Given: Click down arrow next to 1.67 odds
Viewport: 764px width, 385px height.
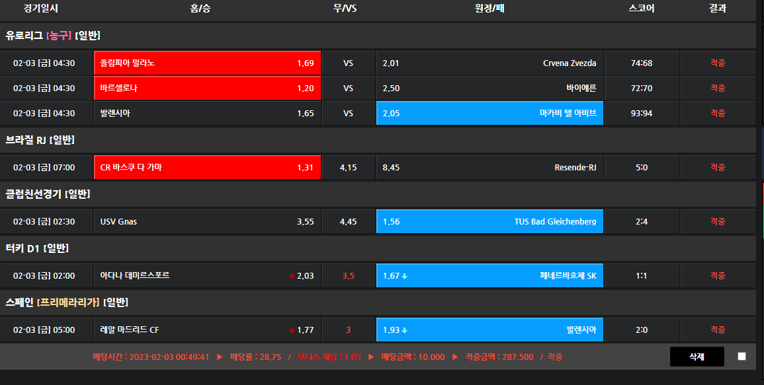Looking at the screenshot, I should 405,276.
